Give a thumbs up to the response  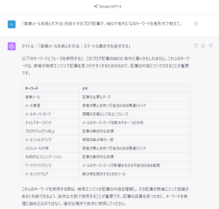tap(203, 46)
